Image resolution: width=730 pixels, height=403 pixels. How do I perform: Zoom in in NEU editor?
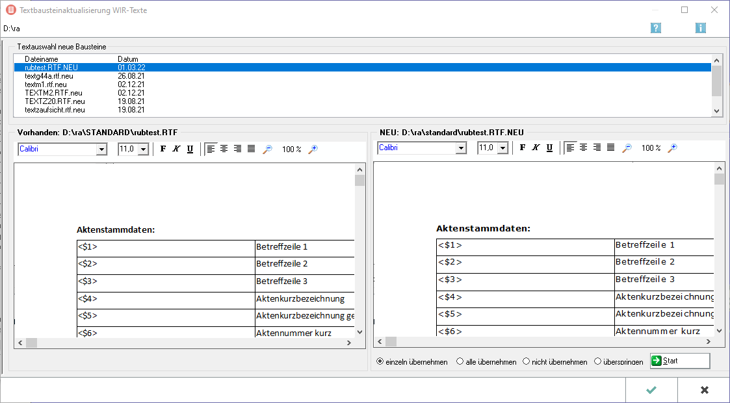(x=672, y=148)
